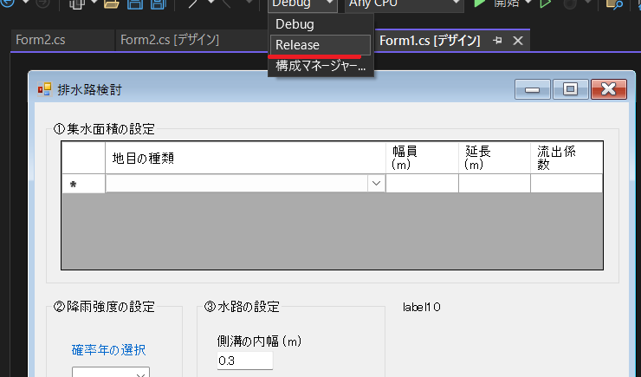Click the save file icon
The height and width of the screenshot is (377, 641).
point(135,4)
